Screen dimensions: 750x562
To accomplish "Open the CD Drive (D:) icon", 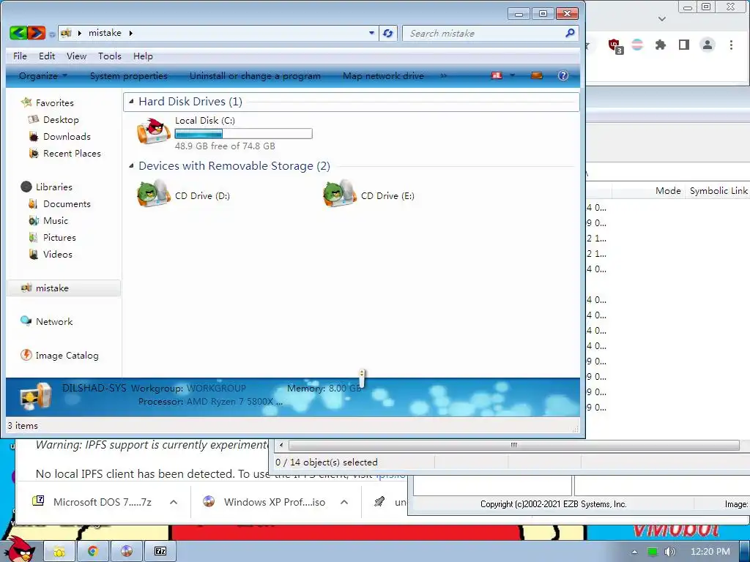I will (x=154, y=193).
